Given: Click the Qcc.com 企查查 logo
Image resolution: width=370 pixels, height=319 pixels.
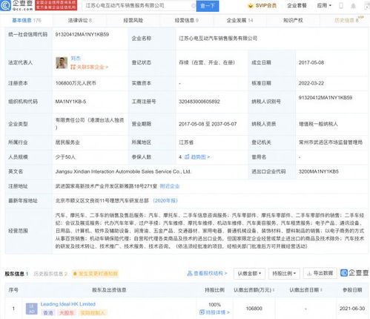Looking at the screenshot, I should [x=17, y=5].
